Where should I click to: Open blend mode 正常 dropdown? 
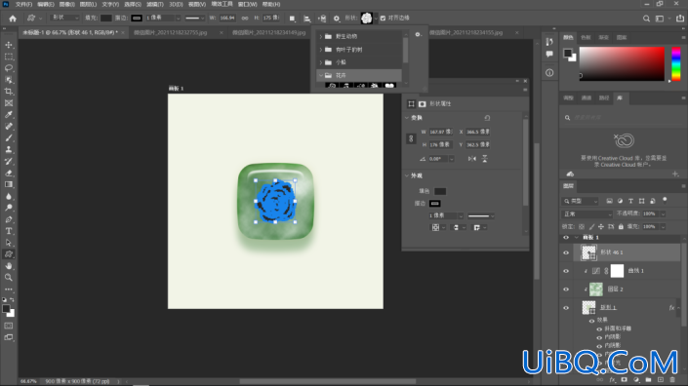point(587,214)
